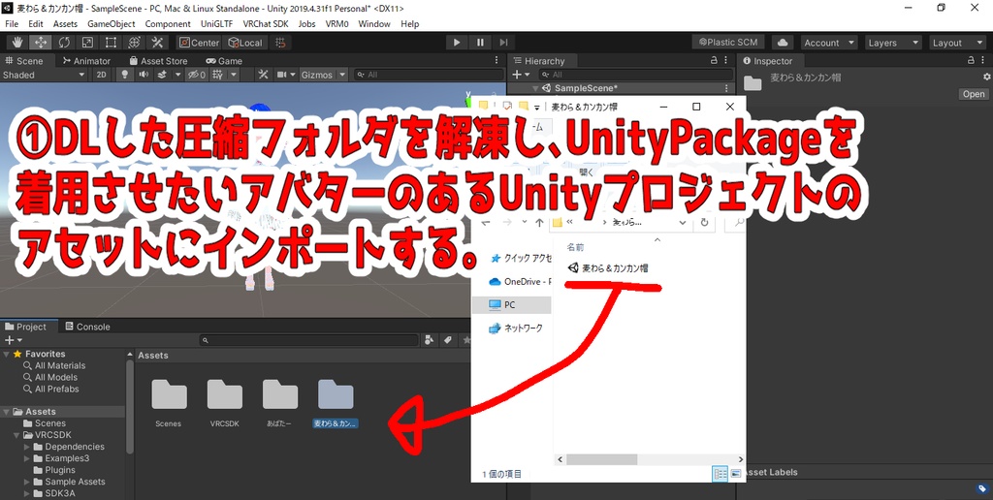Open Shaded draw mode dropdown

coord(44,75)
